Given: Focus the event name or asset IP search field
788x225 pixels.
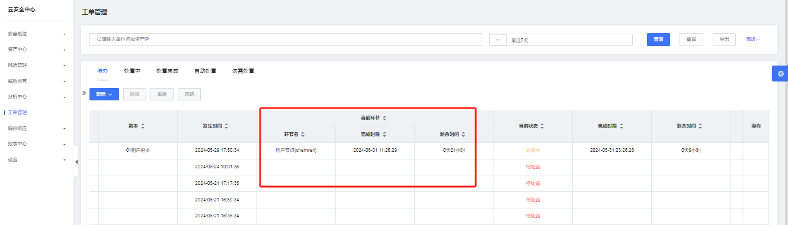Looking at the screenshot, I should [286, 40].
